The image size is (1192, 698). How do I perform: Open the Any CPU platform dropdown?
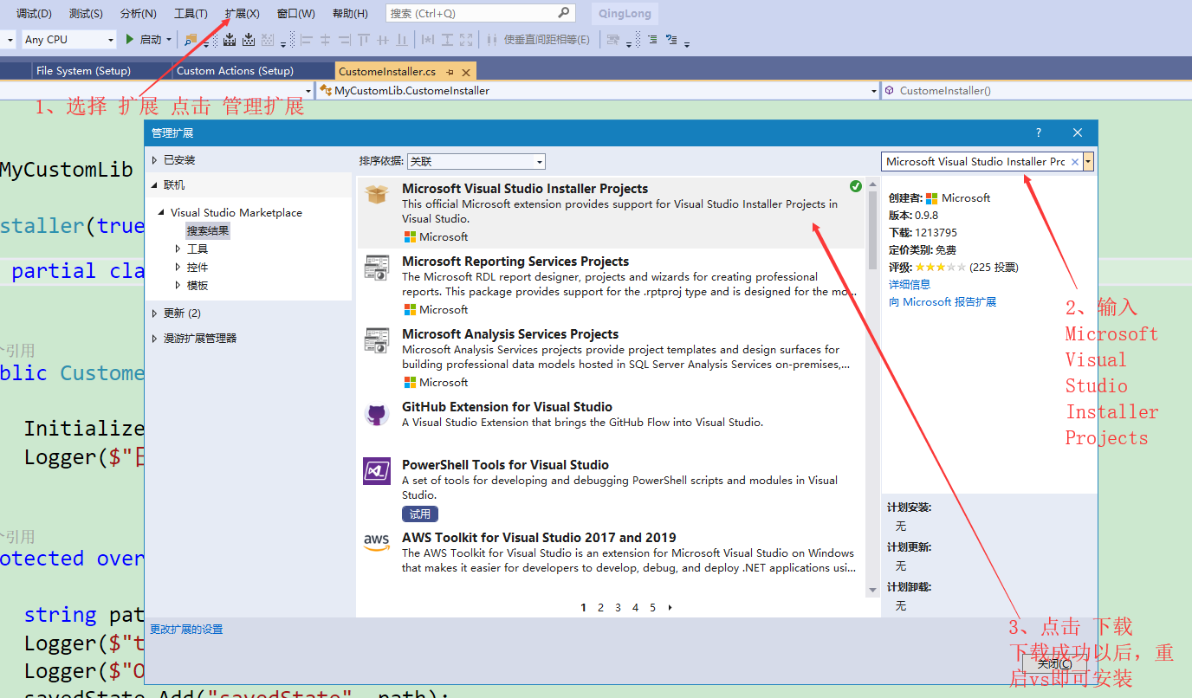(110, 39)
